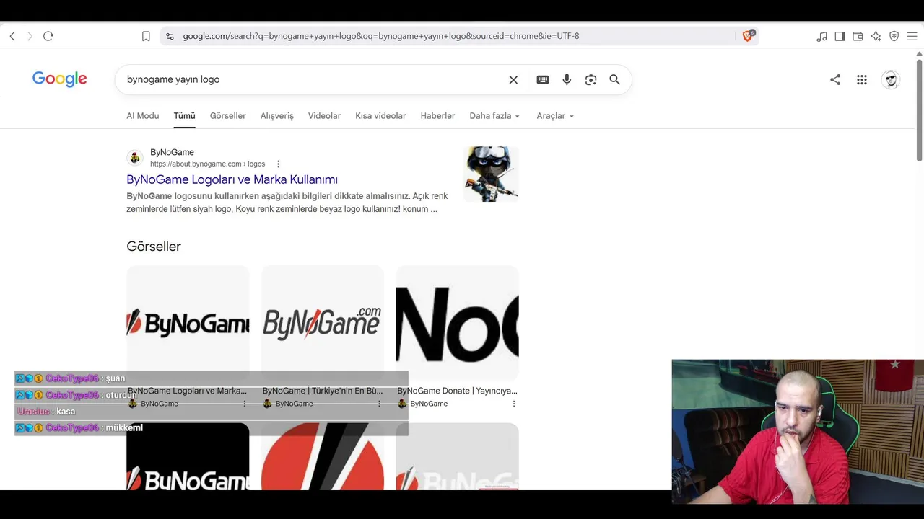
Task: Click the ByNoGame site name above result
Action: point(172,152)
